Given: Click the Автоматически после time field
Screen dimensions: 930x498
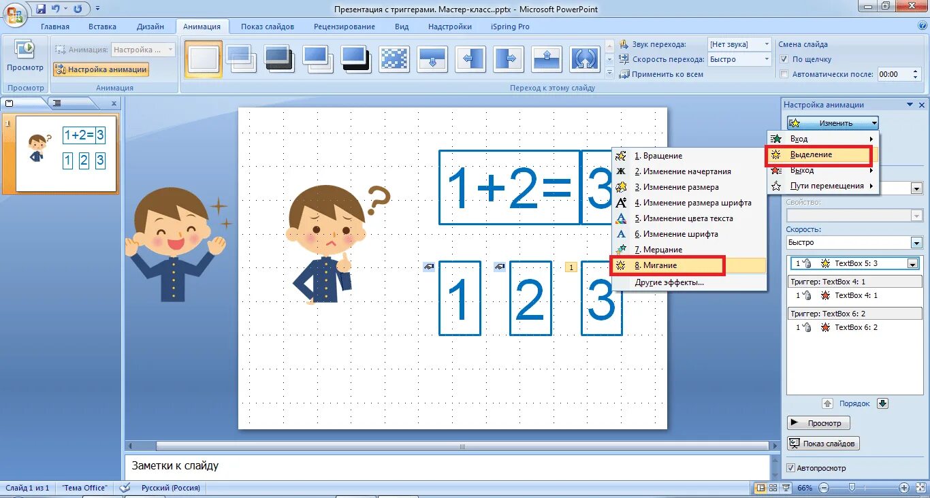Looking at the screenshot, I should (x=892, y=74).
